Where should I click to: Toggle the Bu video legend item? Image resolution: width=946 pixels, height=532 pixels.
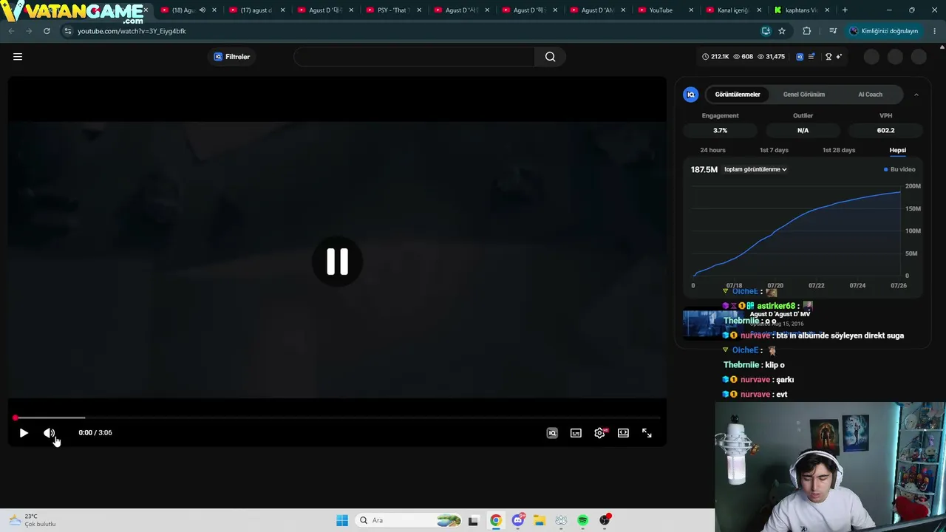pos(899,170)
